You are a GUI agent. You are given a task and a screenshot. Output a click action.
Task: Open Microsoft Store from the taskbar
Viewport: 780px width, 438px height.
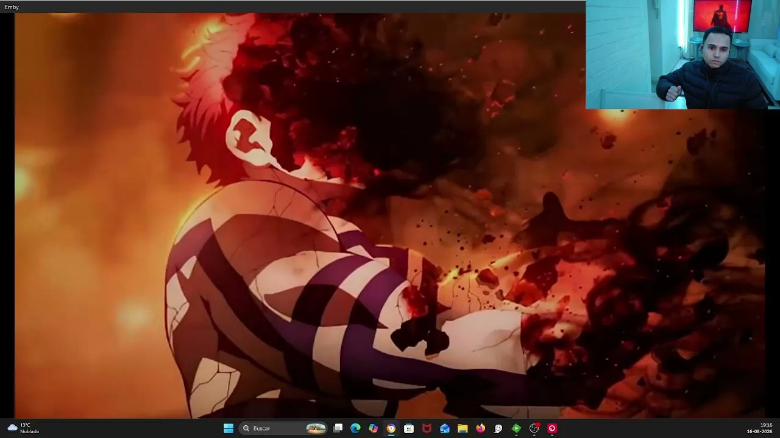click(409, 428)
